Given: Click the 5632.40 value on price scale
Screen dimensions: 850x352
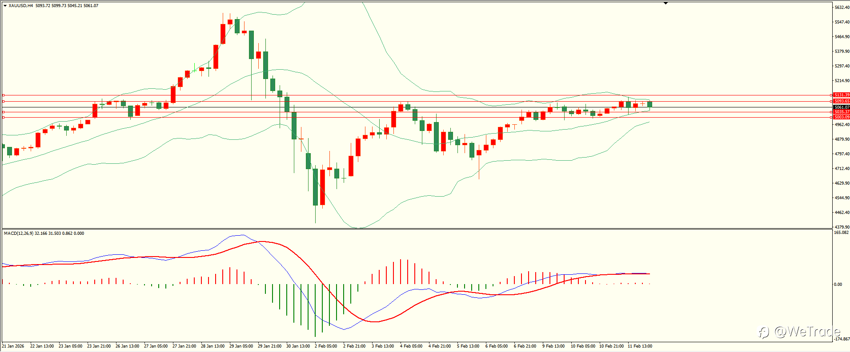Looking at the screenshot, I should coord(842,8).
